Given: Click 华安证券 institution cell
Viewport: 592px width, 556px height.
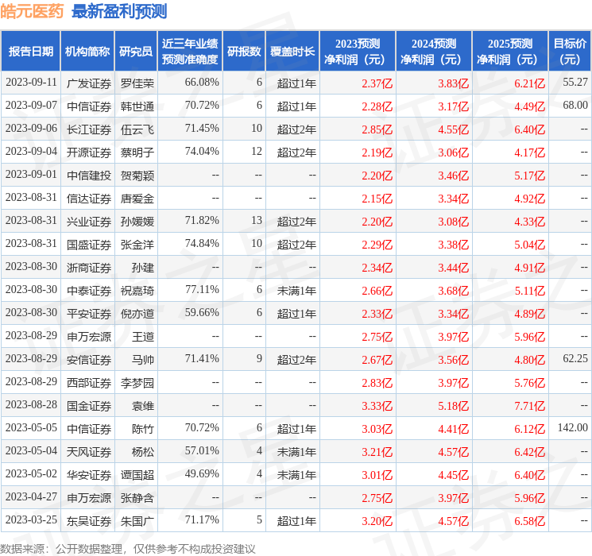Looking at the screenshot, I should [89, 475].
